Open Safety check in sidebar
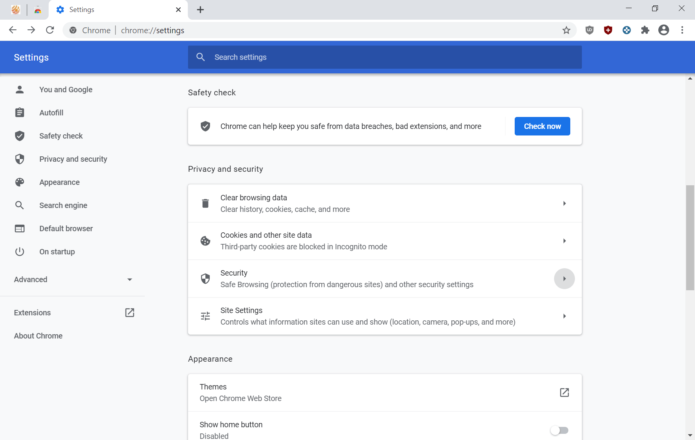 pos(61,136)
